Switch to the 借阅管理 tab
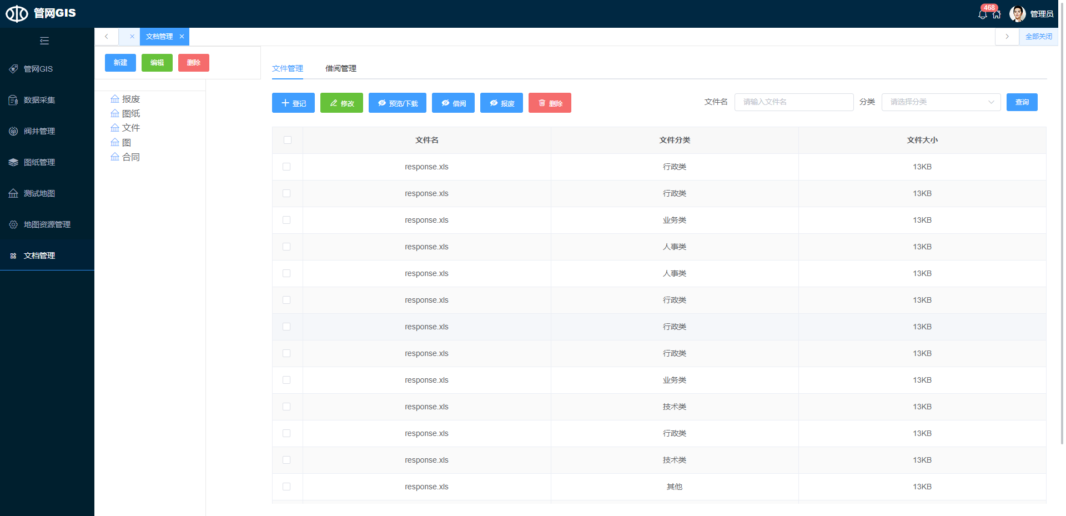This screenshot has height=516, width=1066. click(x=341, y=68)
